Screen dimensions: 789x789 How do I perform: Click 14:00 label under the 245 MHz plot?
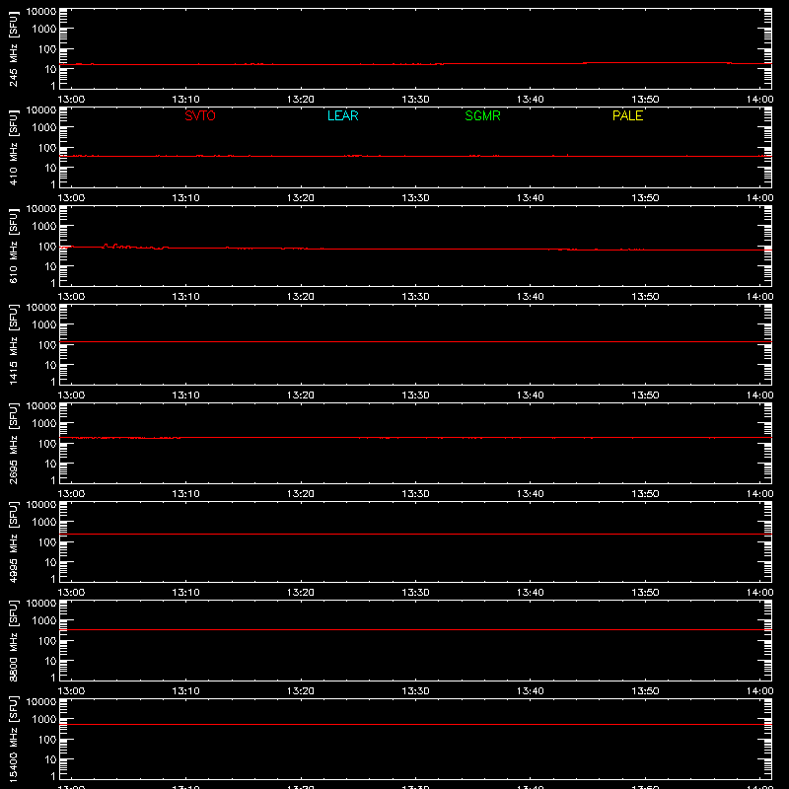[x=759, y=100]
